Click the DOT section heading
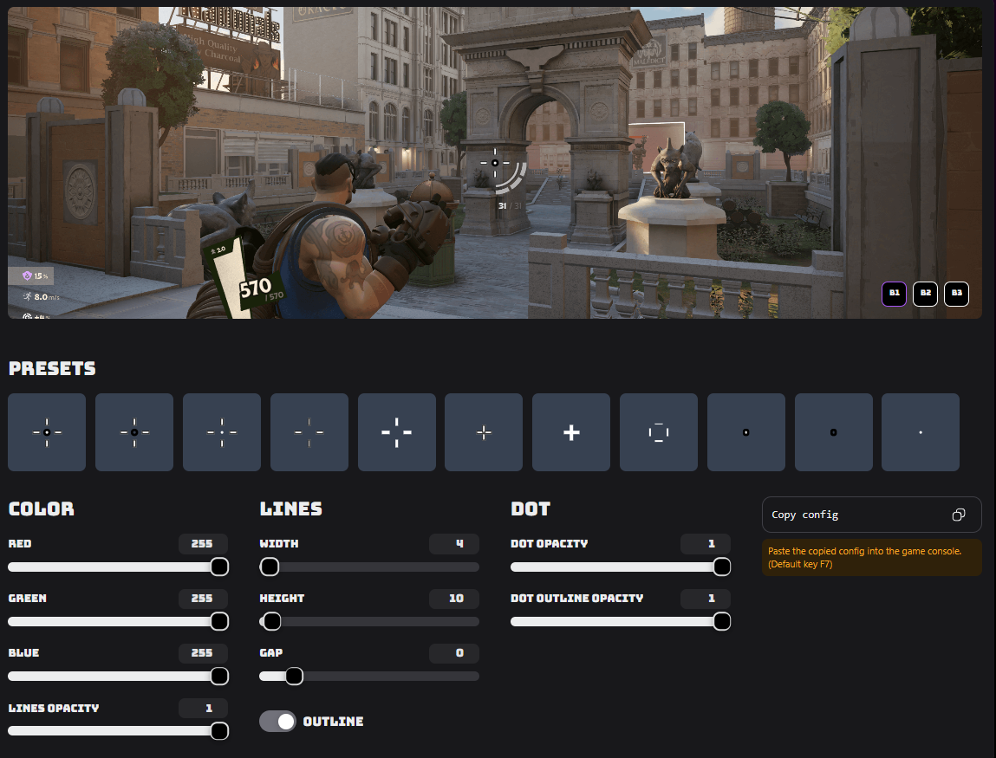Screen dimensions: 996x758 coord(531,509)
